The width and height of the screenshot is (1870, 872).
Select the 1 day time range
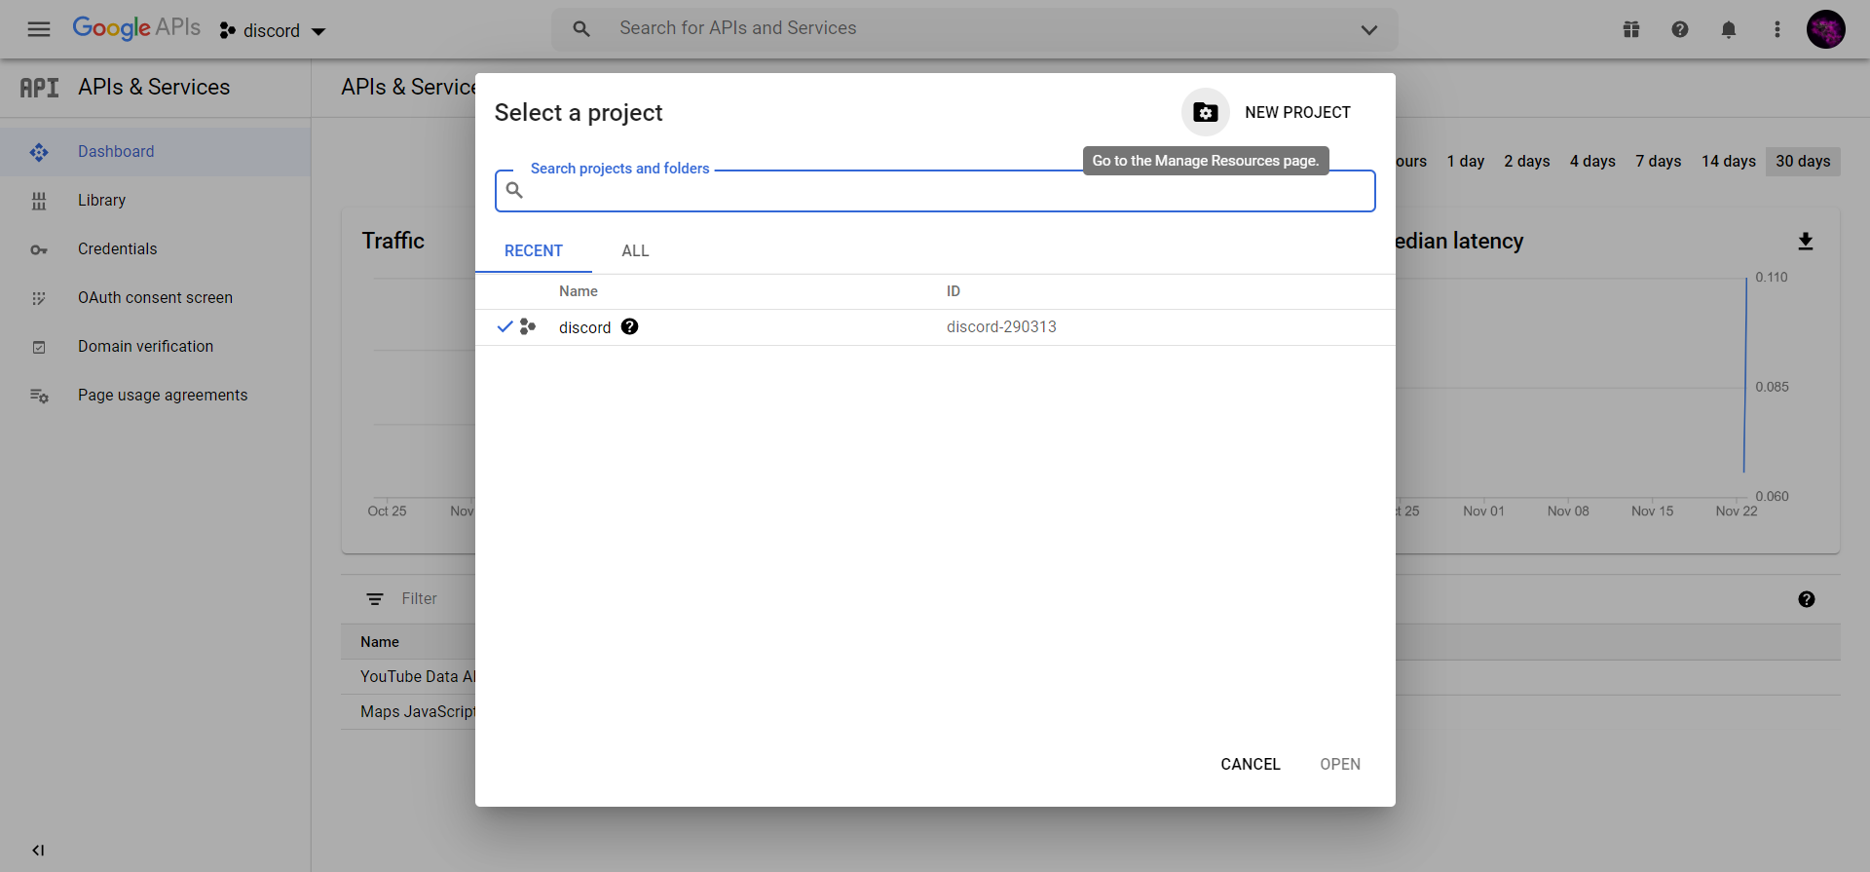pos(1466,162)
